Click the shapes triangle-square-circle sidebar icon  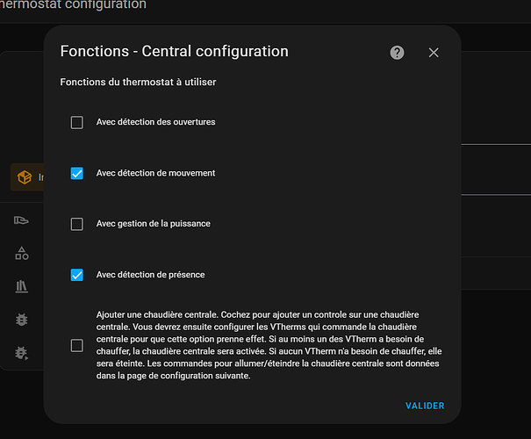[22, 254]
